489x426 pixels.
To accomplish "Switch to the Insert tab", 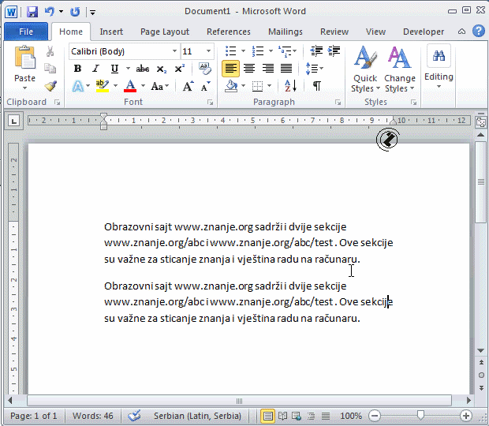I will click(x=111, y=32).
